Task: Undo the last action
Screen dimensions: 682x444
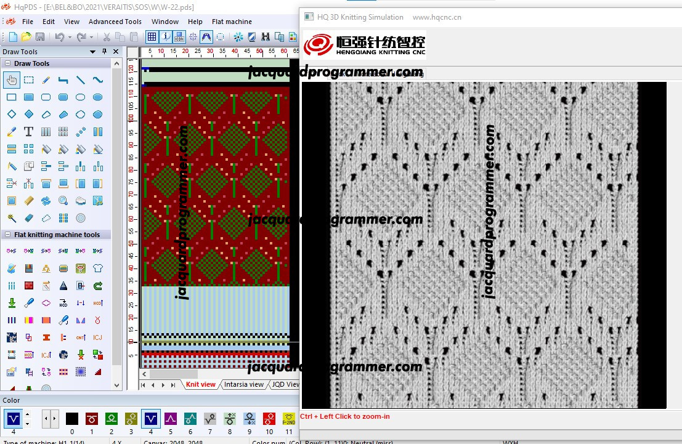Action: coord(60,37)
